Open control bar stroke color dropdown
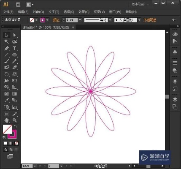The image size is (181, 169). point(47,20)
